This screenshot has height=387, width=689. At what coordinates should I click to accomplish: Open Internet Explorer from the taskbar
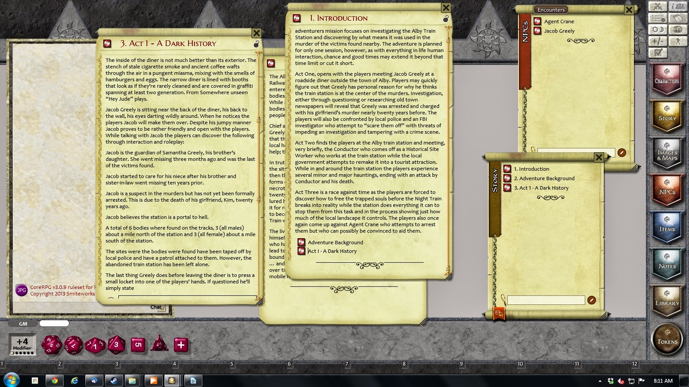[x=74, y=381]
